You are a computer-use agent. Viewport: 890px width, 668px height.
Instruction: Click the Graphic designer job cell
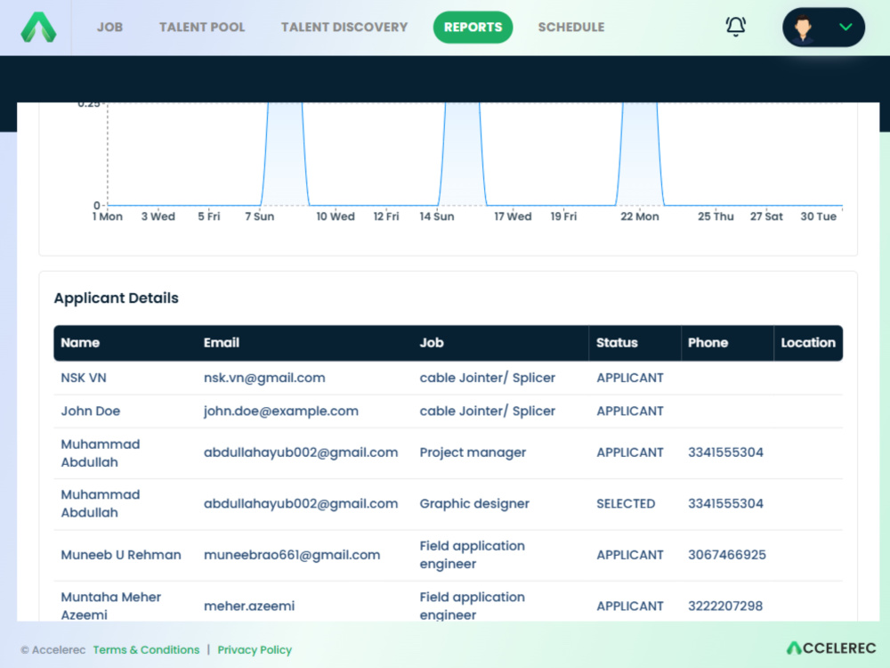point(474,504)
